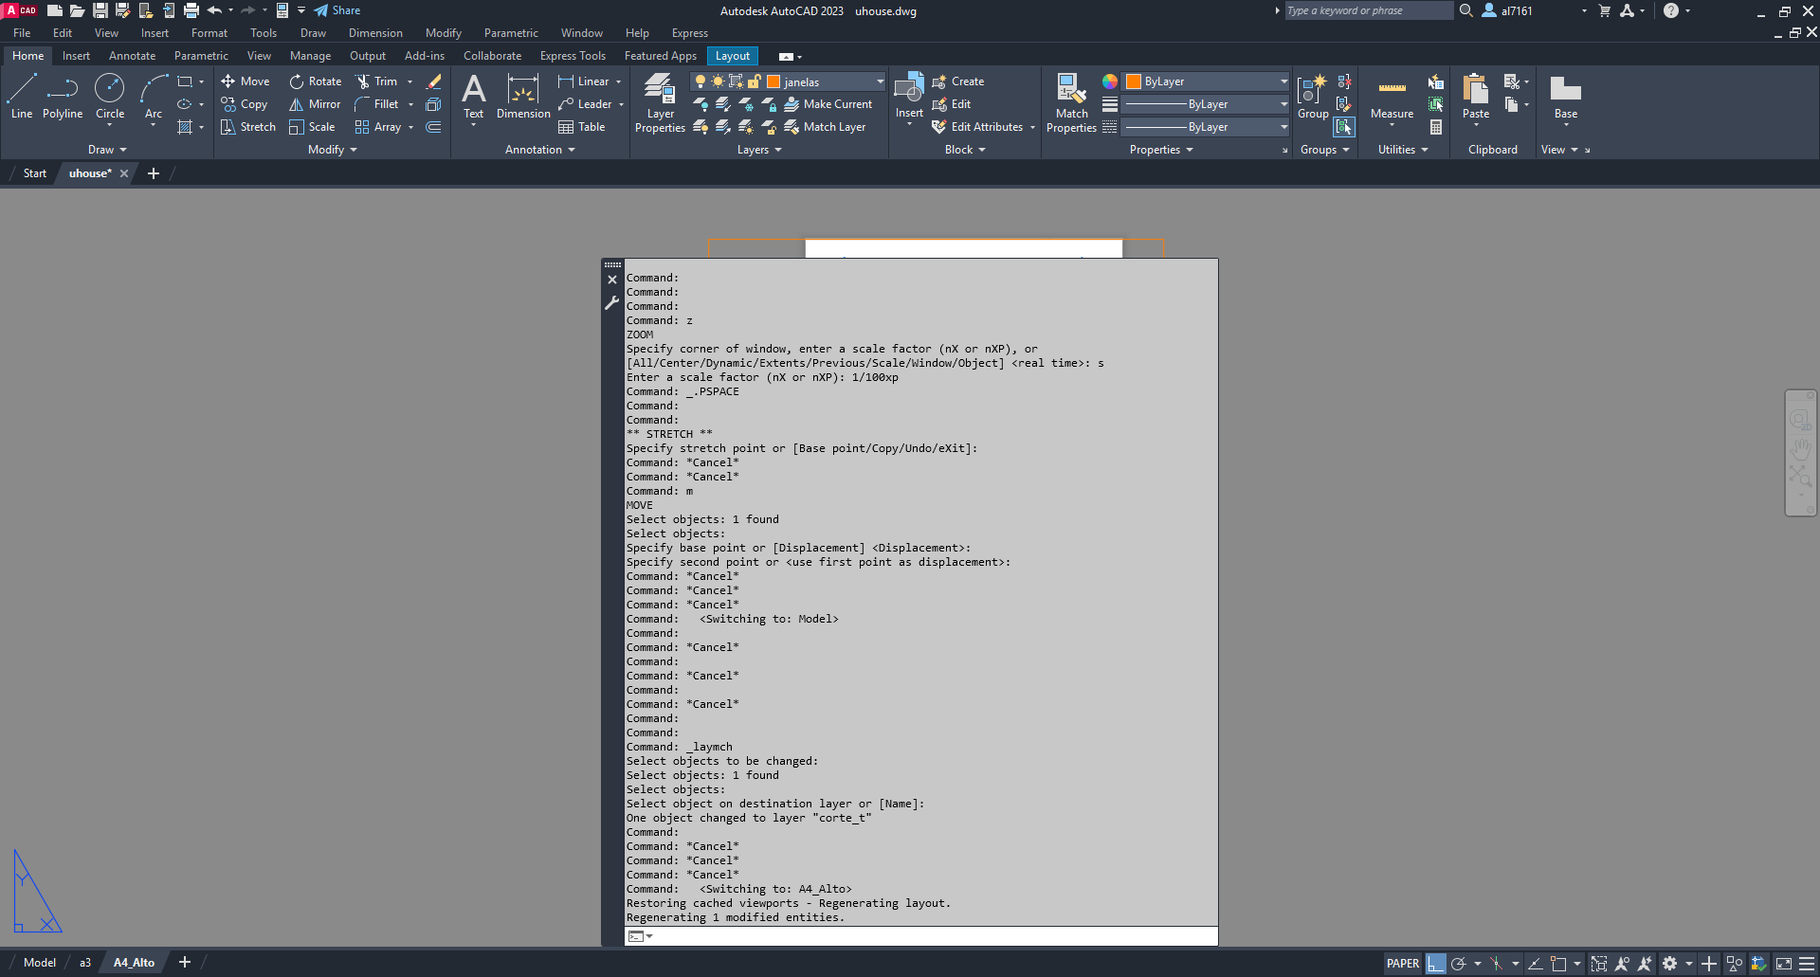Click the keyword search box
Screen dimensions: 1820x977
click(x=1368, y=10)
